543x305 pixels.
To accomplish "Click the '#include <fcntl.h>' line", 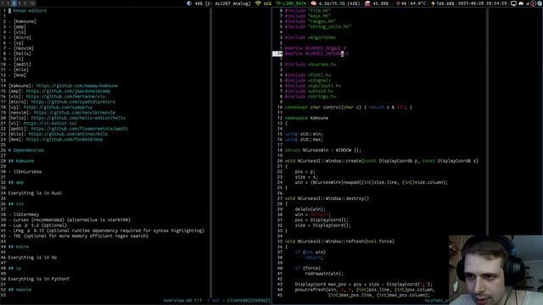I will click(x=308, y=75).
